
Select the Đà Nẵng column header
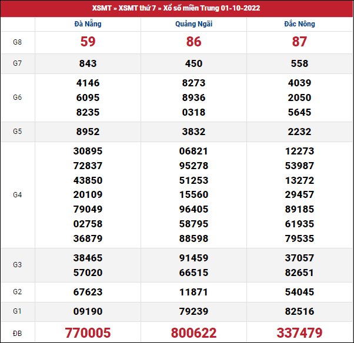click(x=88, y=24)
